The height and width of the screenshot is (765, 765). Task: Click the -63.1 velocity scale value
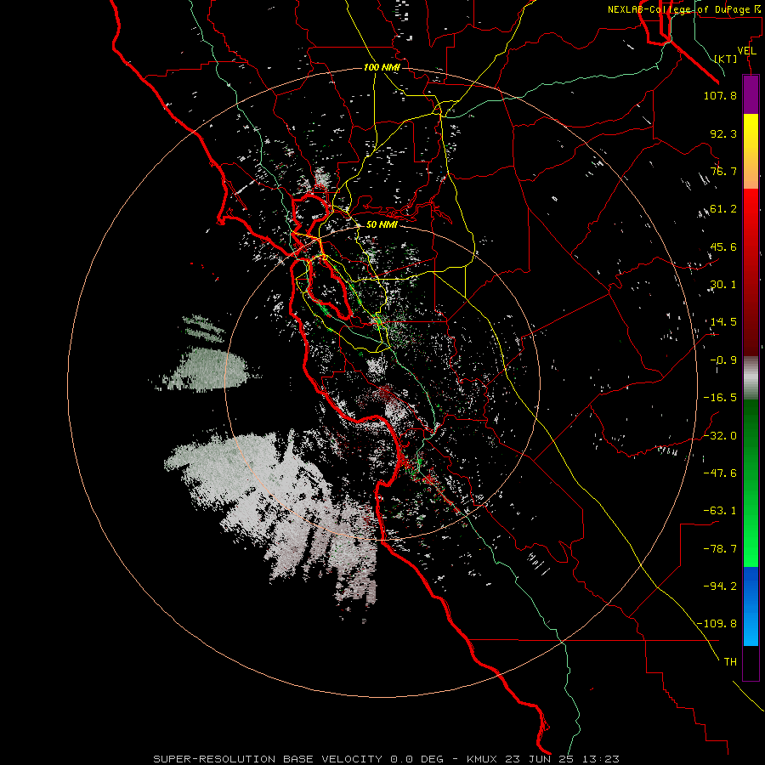click(x=720, y=511)
